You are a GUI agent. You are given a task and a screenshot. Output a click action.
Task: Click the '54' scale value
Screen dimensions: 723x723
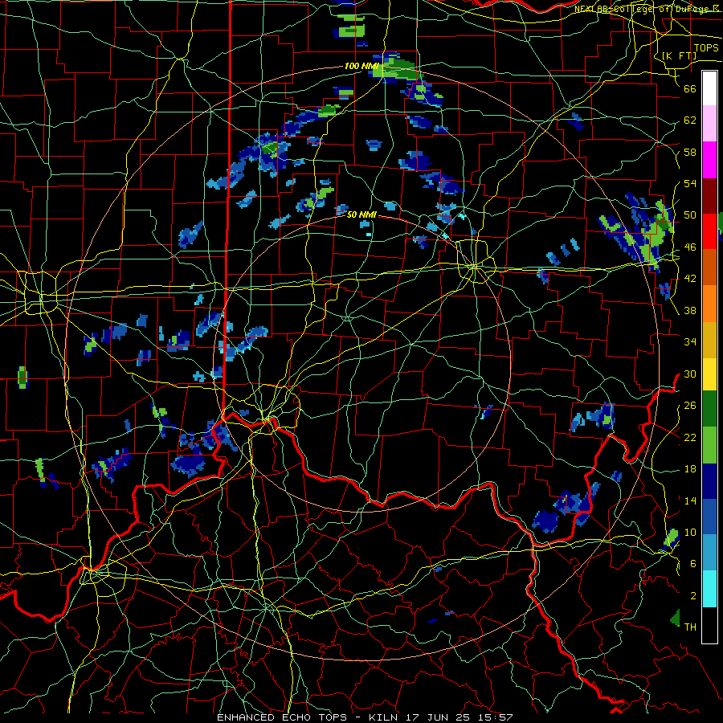690,183
